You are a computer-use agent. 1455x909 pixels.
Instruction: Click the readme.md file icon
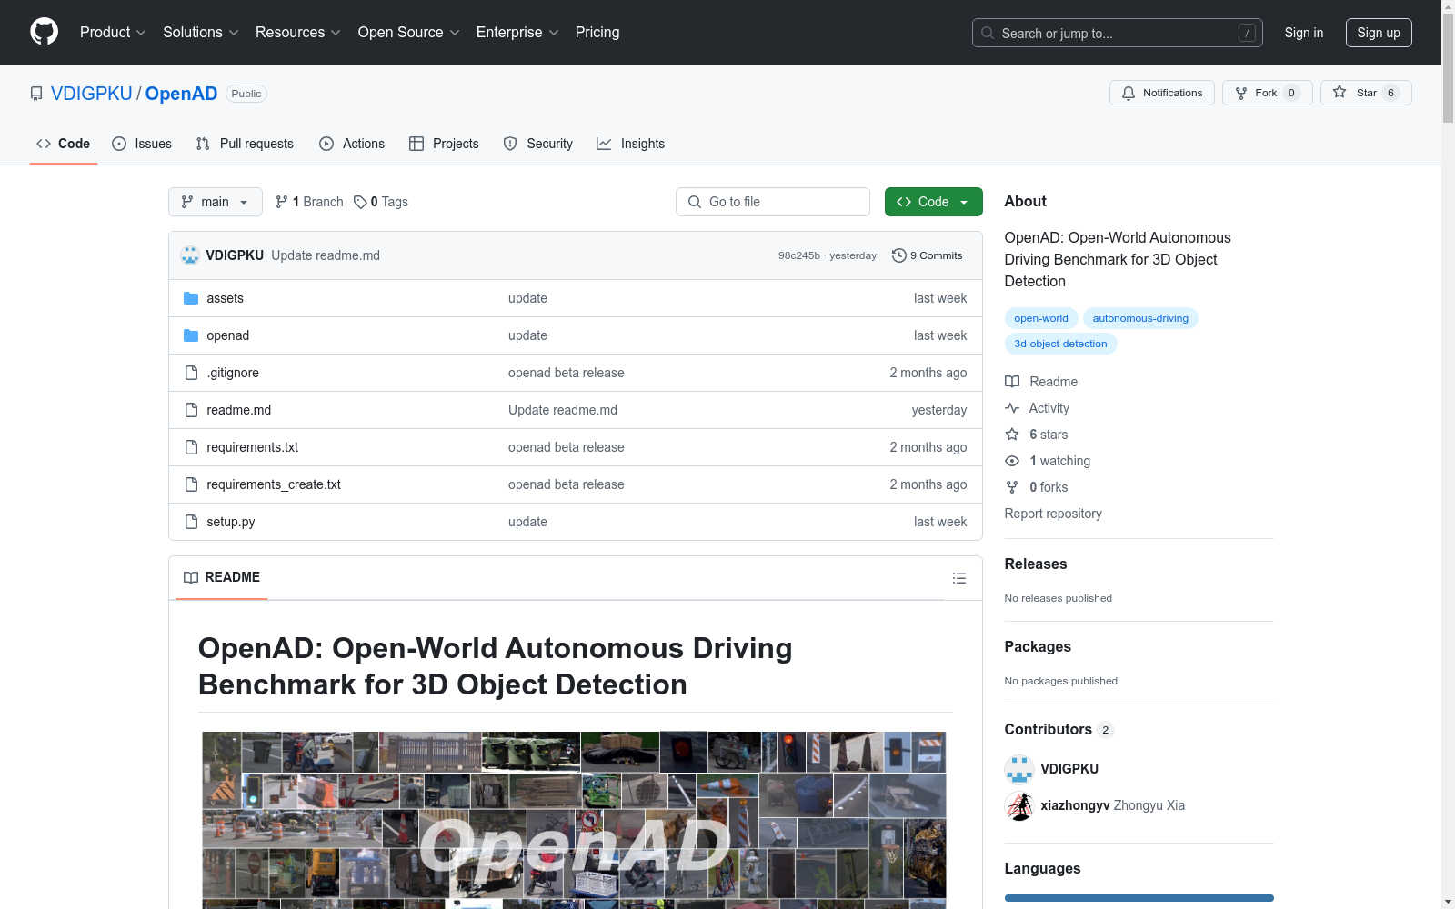(x=191, y=410)
